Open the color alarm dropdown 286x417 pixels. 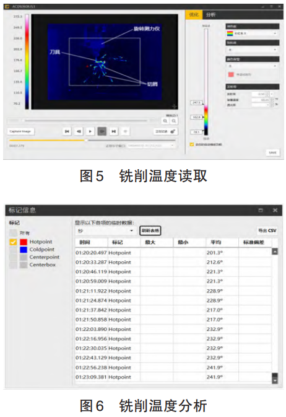pos(252,66)
